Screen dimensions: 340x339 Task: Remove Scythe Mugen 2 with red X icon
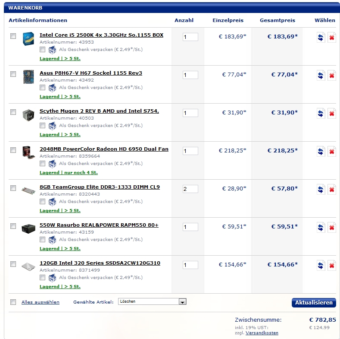[331, 114]
